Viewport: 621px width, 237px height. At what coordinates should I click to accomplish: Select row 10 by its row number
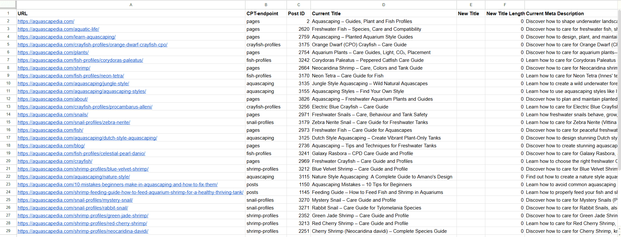(x=8, y=83)
